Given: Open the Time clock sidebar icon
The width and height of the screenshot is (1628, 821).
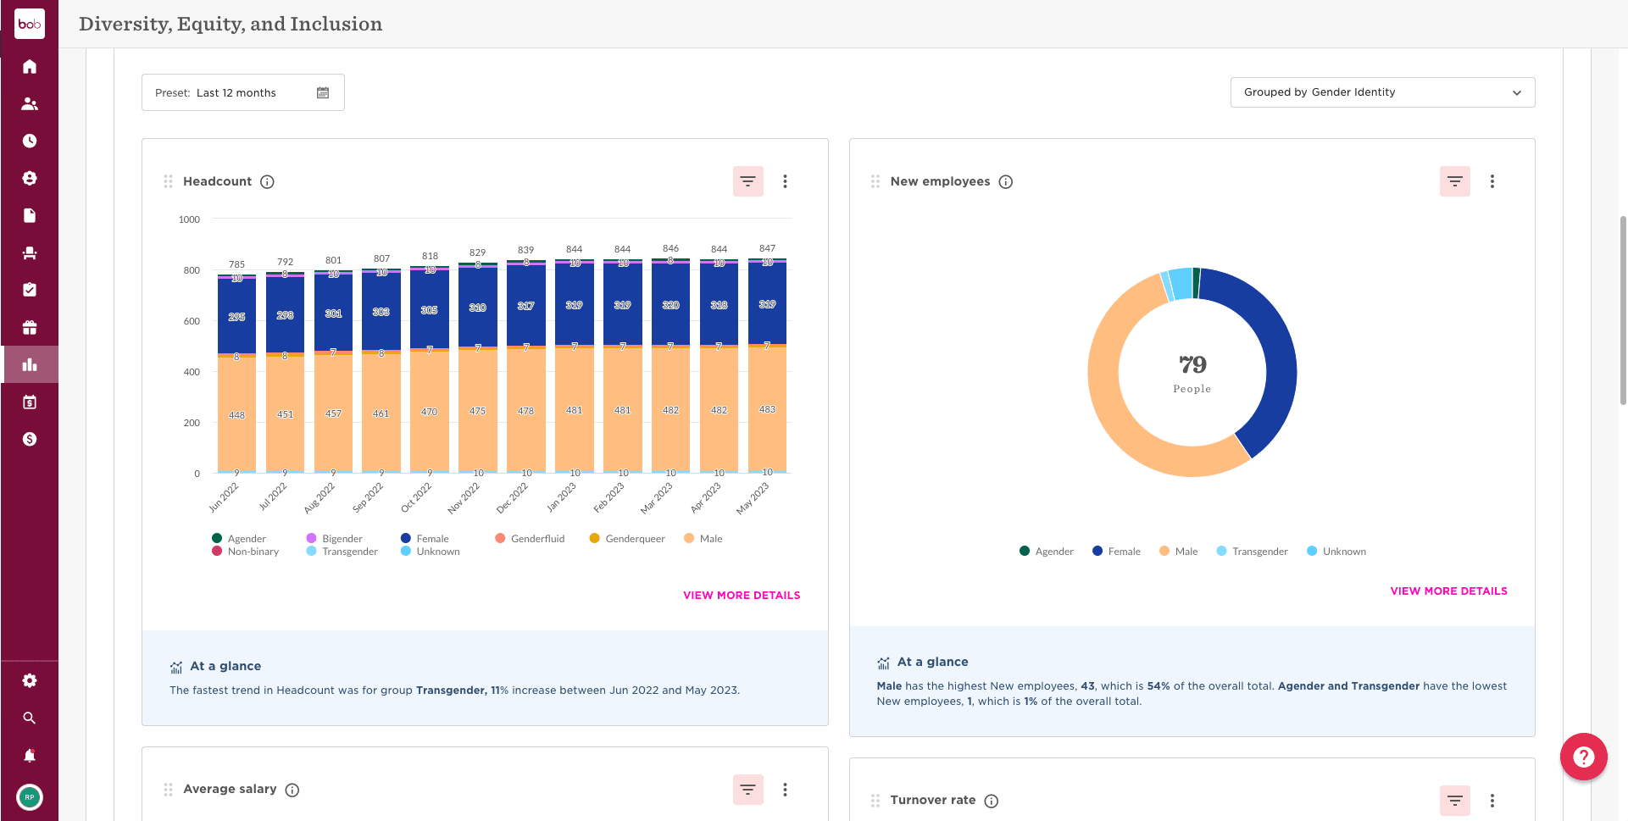Looking at the screenshot, I should 30,141.
